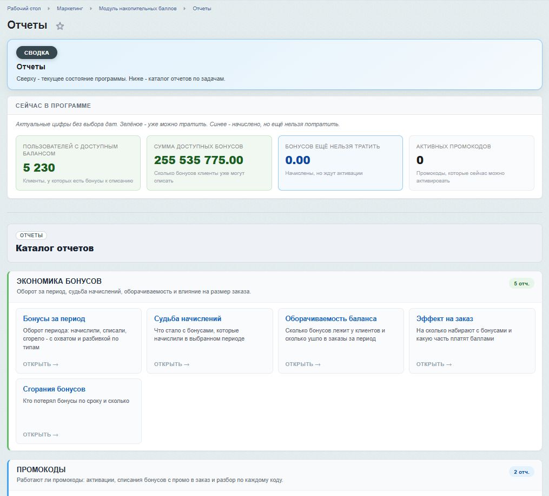Click the Отчеты breadcrumb item
549x496 pixels.
(202, 9)
